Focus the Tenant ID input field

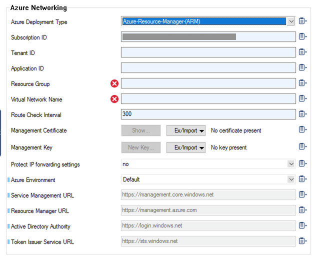pyautogui.click(x=208, y=52)
